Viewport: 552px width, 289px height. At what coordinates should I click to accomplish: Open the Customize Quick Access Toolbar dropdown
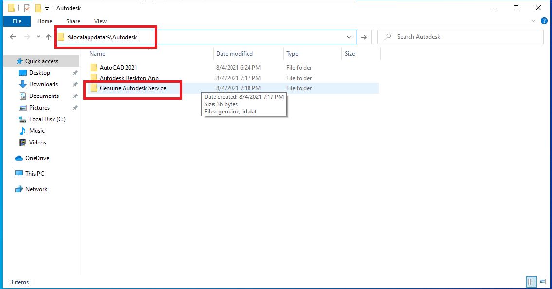click(x=47, y=8)
